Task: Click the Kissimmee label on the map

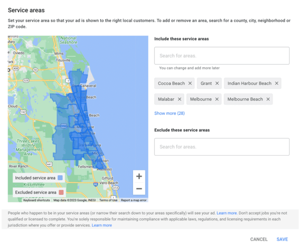Action: pyautogui.click(x=34, y=185)
